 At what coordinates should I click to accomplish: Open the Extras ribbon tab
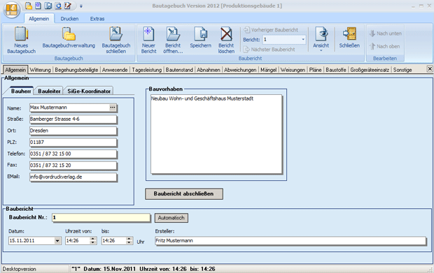pos(97,18)
